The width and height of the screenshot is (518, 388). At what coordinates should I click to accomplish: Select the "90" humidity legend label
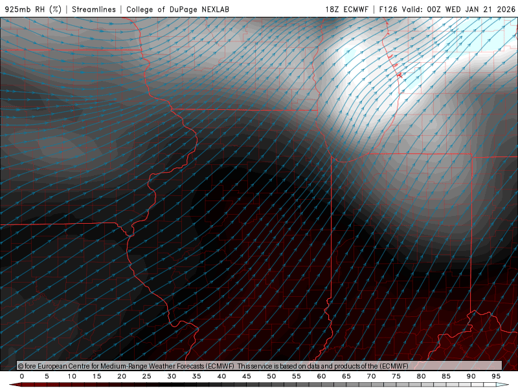pyautogui.click(x=471, y=376)
